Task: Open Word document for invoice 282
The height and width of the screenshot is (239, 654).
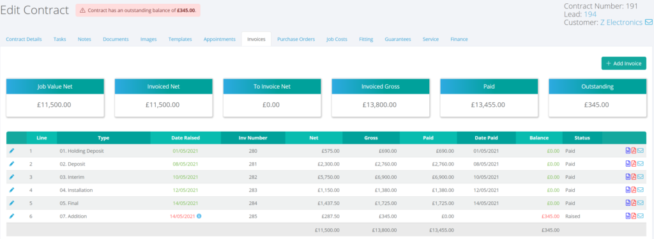Action: point(628,177)
